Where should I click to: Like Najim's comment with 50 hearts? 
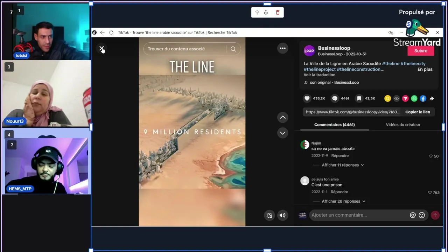pyautogui.click(x=431, y=156)
